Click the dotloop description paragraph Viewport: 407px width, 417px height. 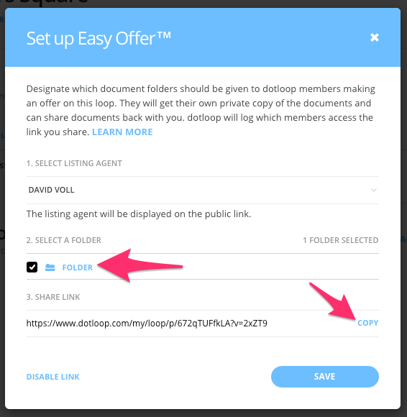(x=201, y=111)
